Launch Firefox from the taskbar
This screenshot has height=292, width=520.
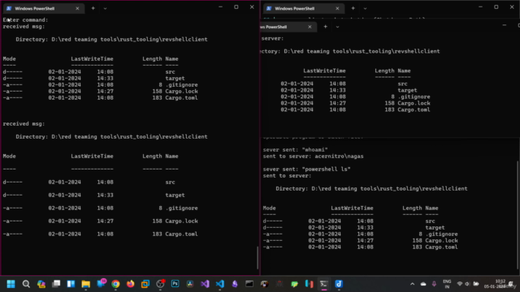(130, 284)
